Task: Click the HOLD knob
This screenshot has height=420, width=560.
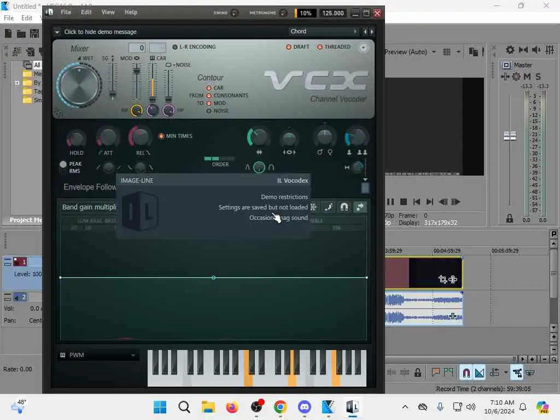Action: click(x=76, y=138)
